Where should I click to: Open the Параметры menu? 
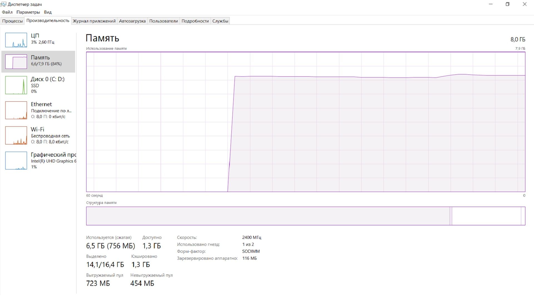tap(28, 12)
